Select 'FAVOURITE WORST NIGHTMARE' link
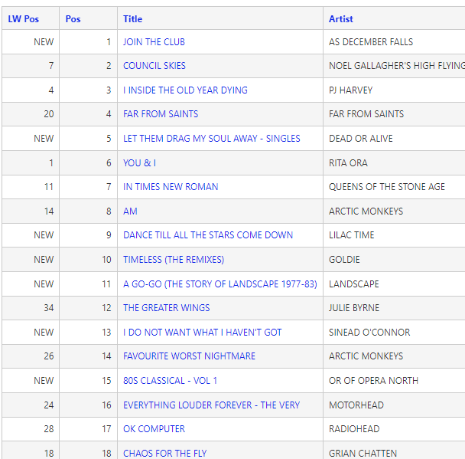 [189, 356]
